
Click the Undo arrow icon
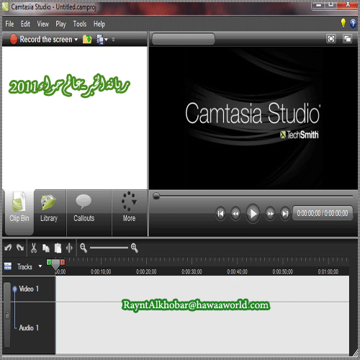[x=8, y=248]
